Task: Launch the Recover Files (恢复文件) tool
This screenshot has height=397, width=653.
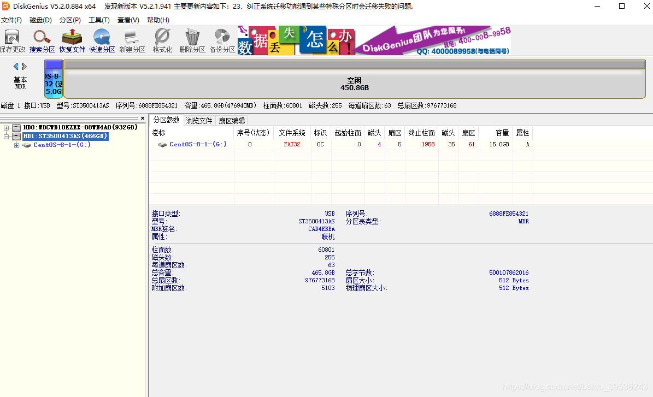Action: click(x=72, y=41)
